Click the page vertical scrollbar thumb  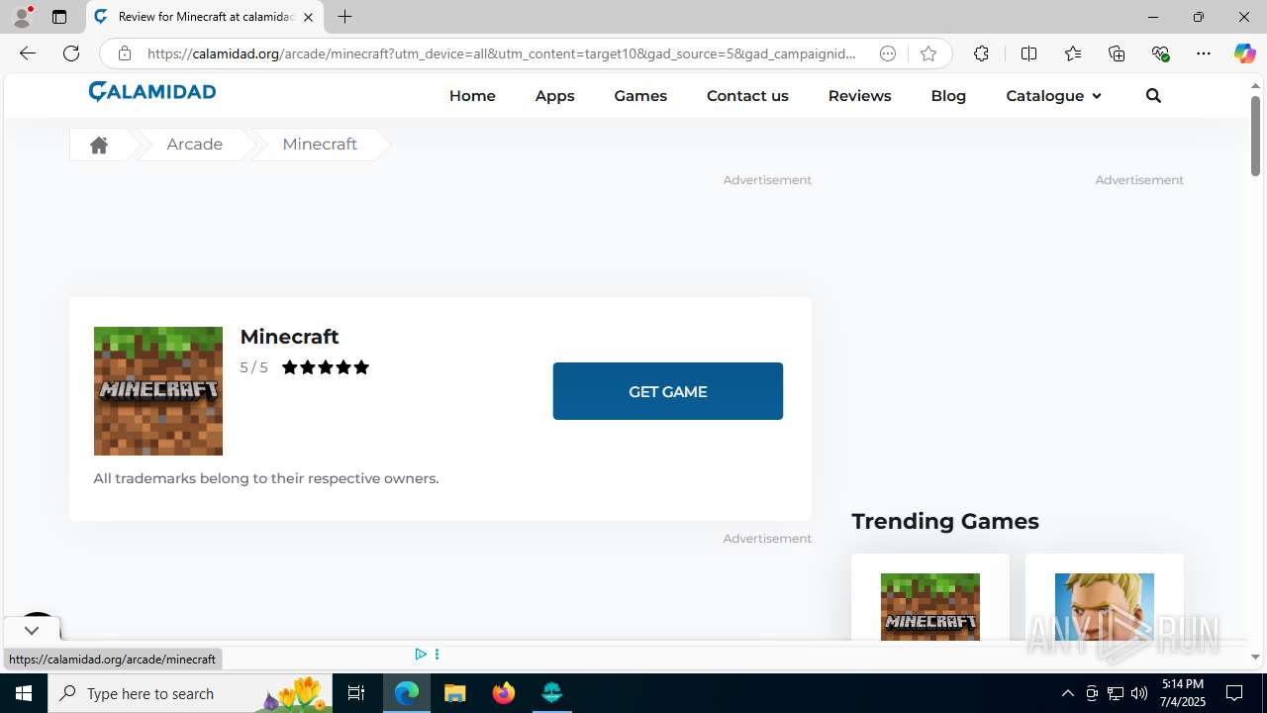point(1255,136)
